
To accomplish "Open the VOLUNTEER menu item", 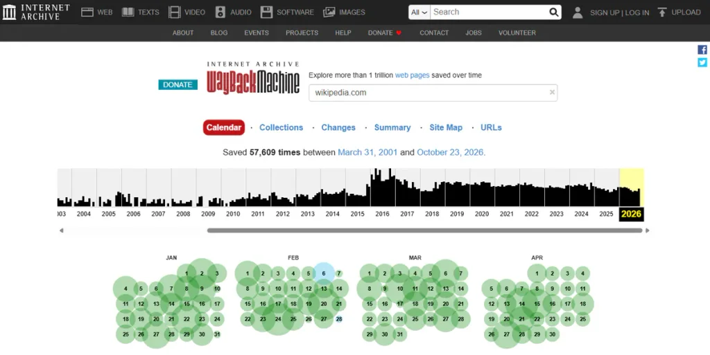I will tap(517, 33).
